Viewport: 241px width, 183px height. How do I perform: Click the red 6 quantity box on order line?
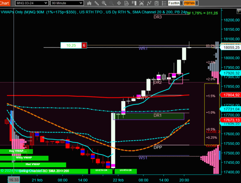tap(84, 45)
